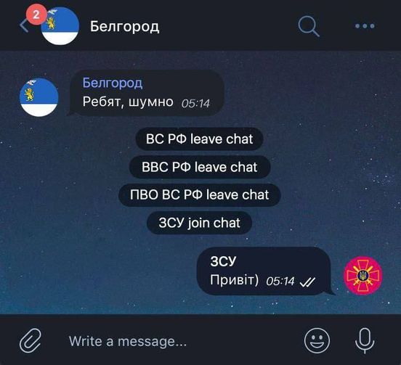Click the ВВС РФ leave chat notice

pyautogui.click(x=199, y=167)
